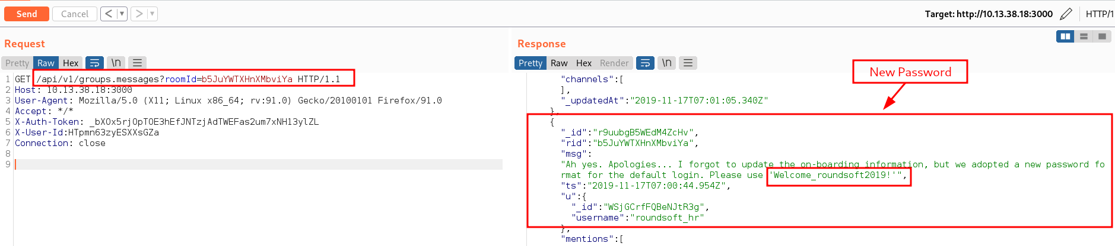
Task: Click the Host header line
Action: (74, 90)
